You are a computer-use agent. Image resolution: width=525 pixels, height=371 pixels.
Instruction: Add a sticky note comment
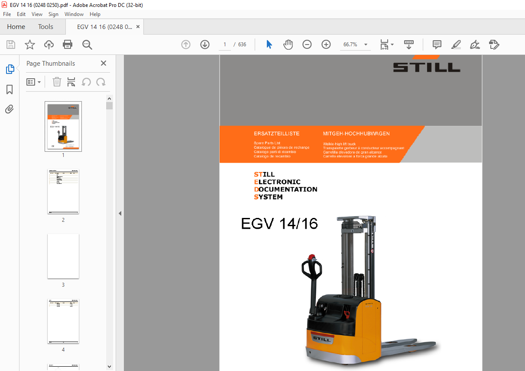437,45
